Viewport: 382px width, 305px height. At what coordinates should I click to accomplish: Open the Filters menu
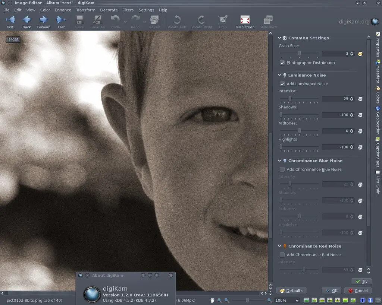pos(128,10)
